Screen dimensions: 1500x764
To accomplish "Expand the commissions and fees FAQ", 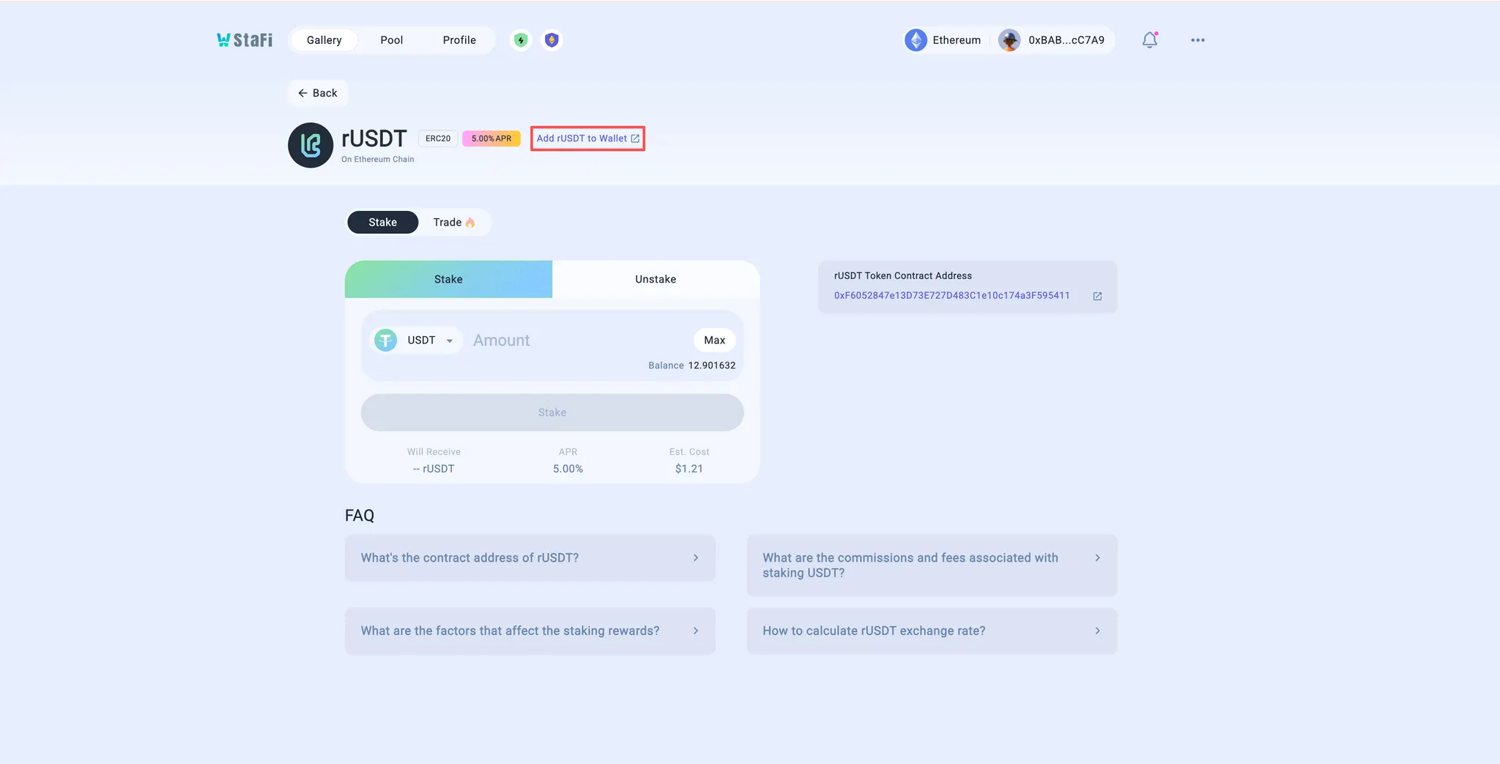I will point(932,565).
